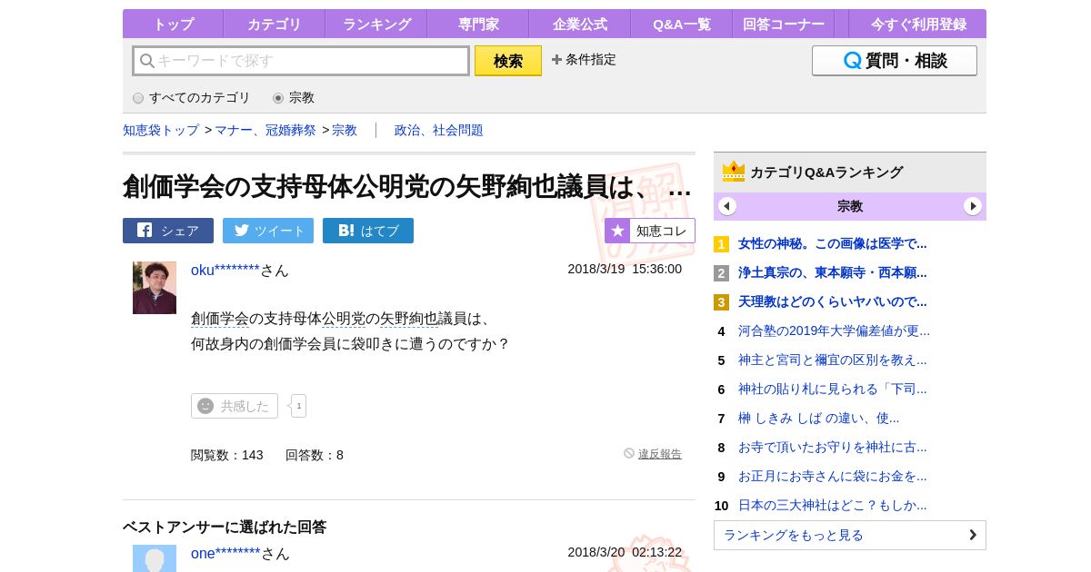Click ランキングをもっと見る button
Viewport: 1091px width, 572px height.
(x=850, y=535)
